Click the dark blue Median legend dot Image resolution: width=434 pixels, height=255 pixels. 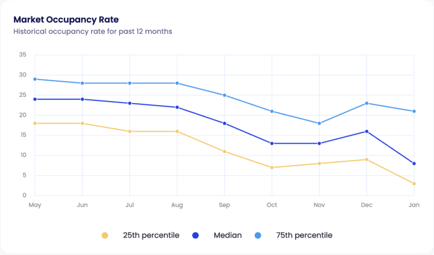[x=195, y=235]
